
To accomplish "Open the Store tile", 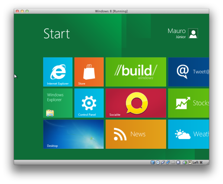I will pyautogui.click(x=89, y=72).
